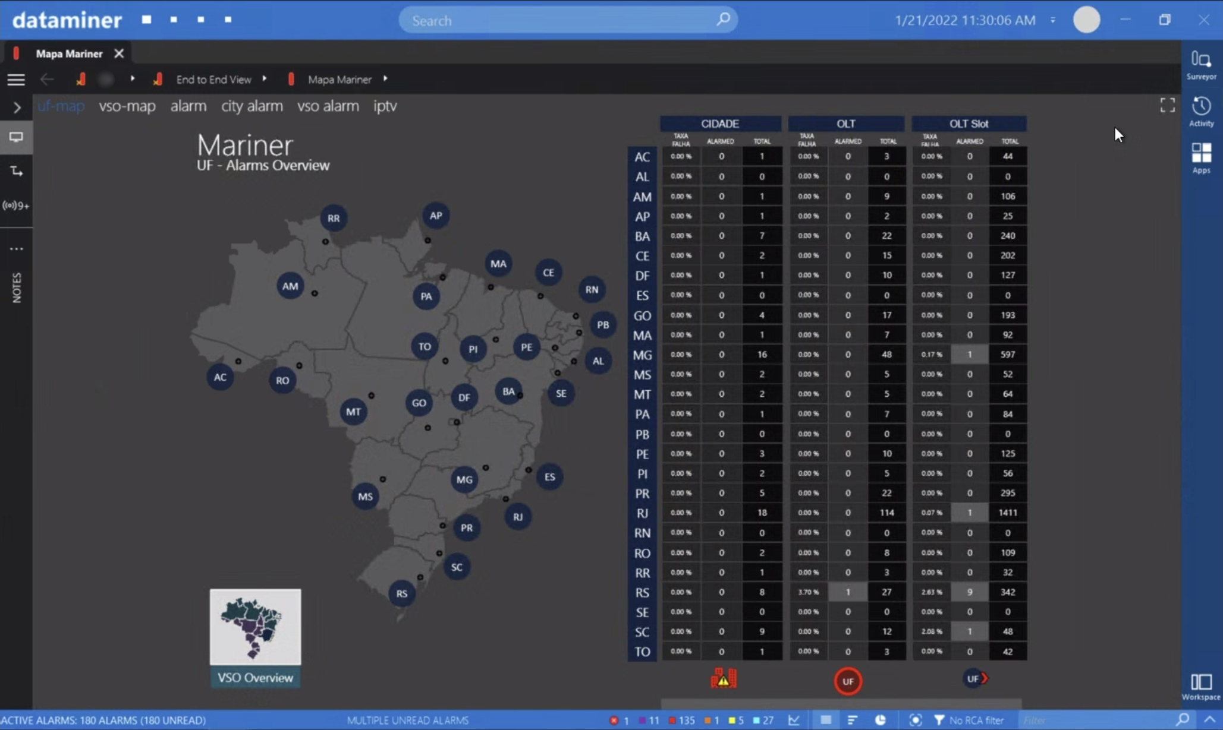Viewport: 1223px width, 730px height.
Task: Enter full screen view of the map
Action: 1167,105
